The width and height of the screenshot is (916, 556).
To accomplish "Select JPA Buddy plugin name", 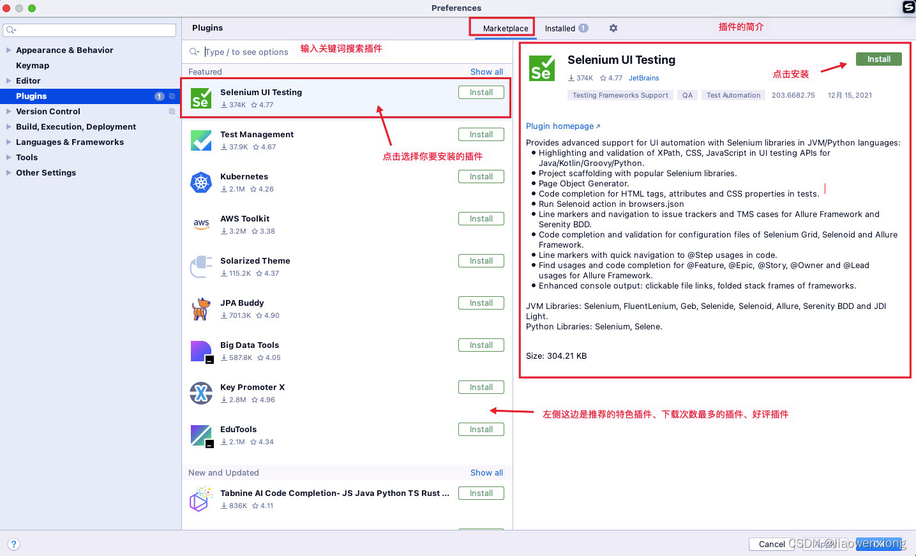I will [242, 303].
